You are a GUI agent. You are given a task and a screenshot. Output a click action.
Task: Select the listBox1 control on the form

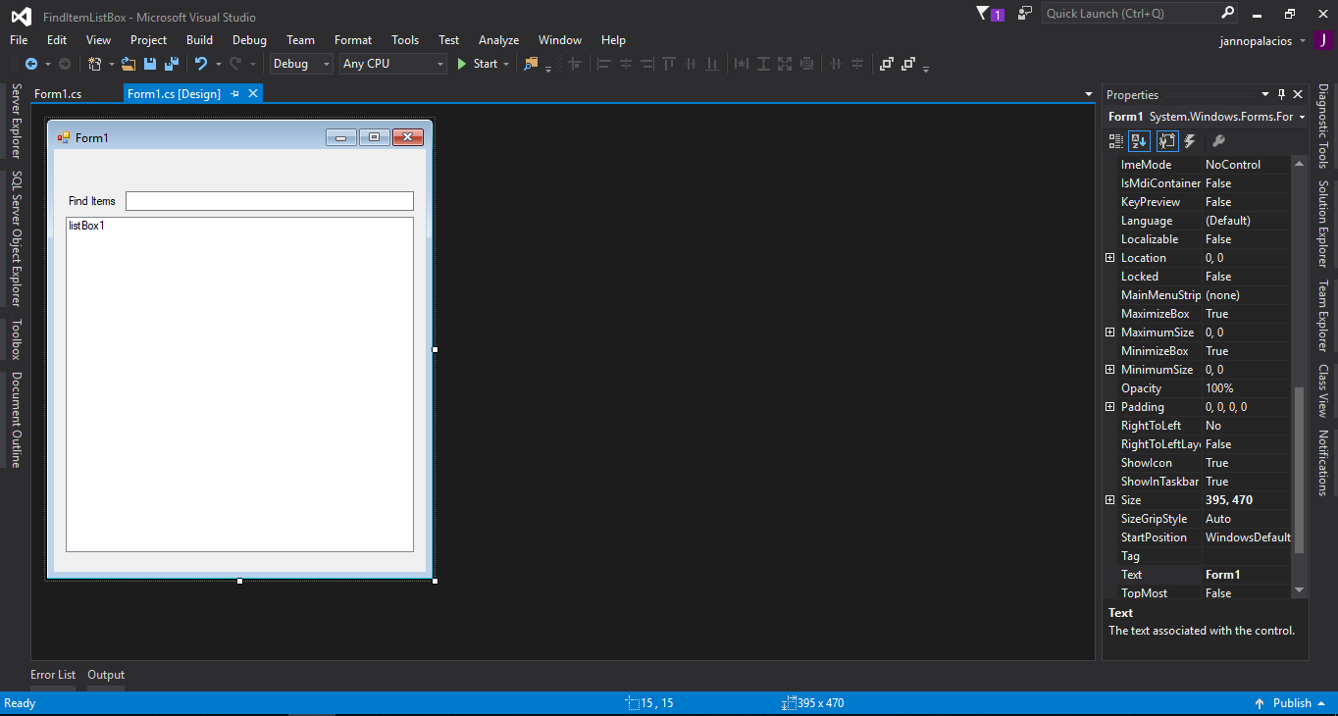tap(239, 384)
